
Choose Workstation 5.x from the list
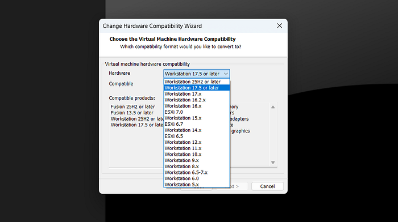tap(197, 185)
